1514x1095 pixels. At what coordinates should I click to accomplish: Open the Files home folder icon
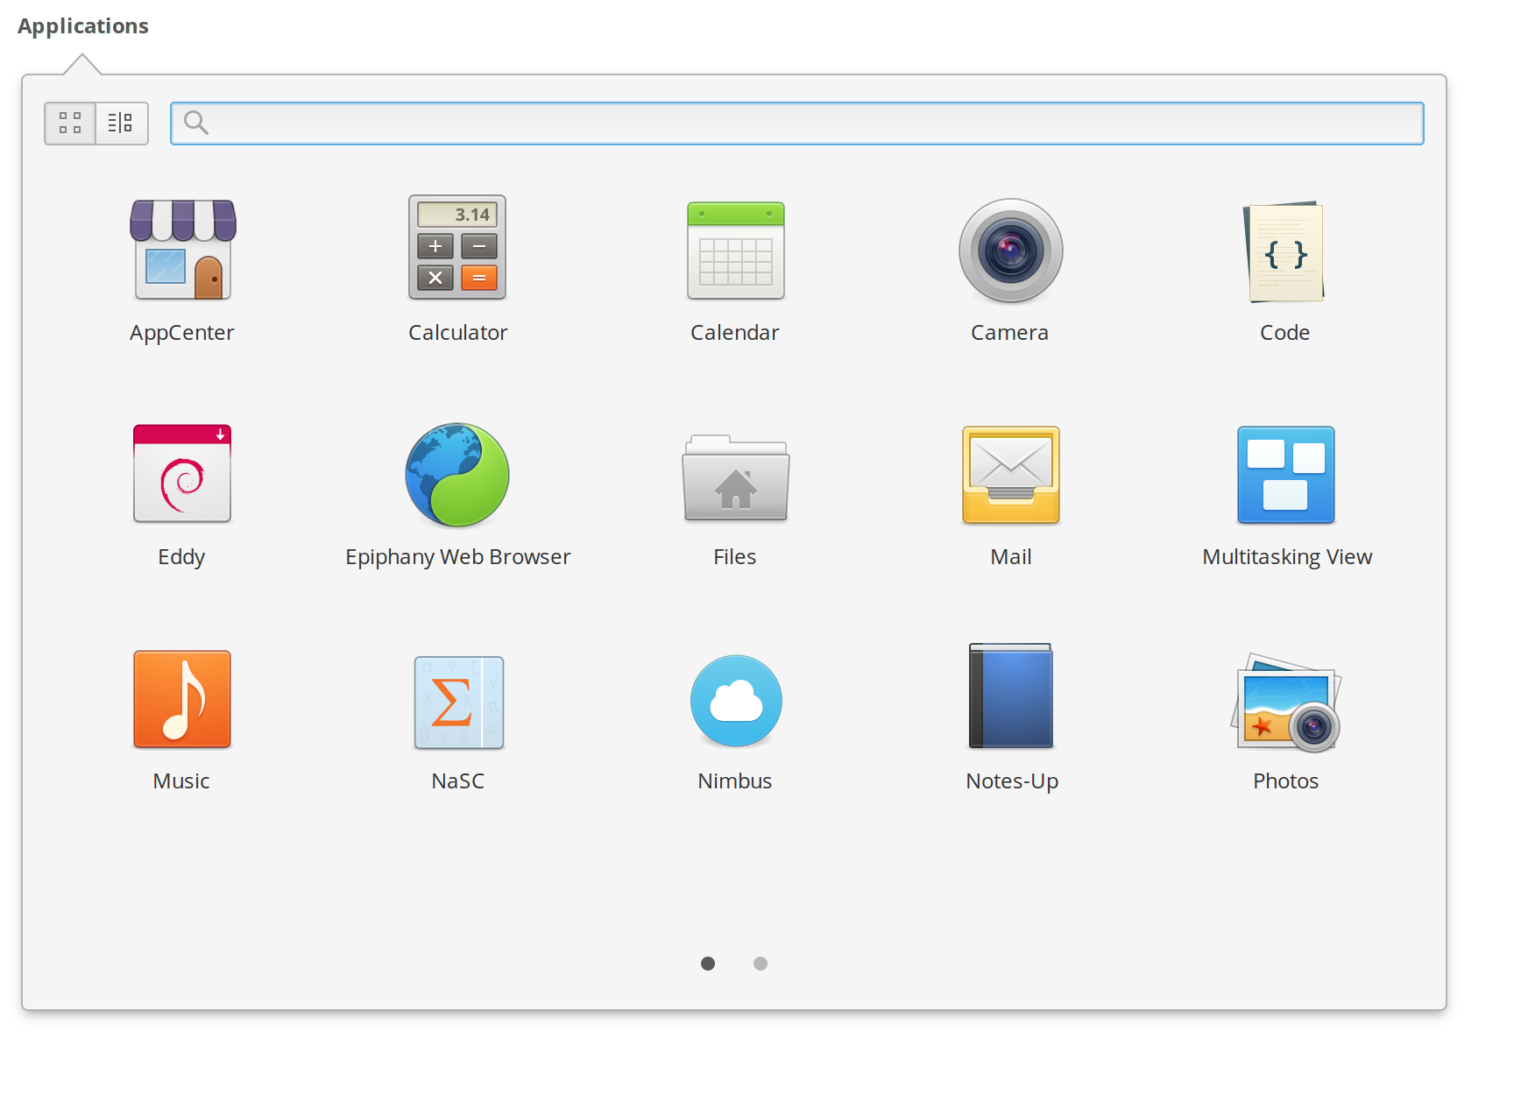[735, 477]
